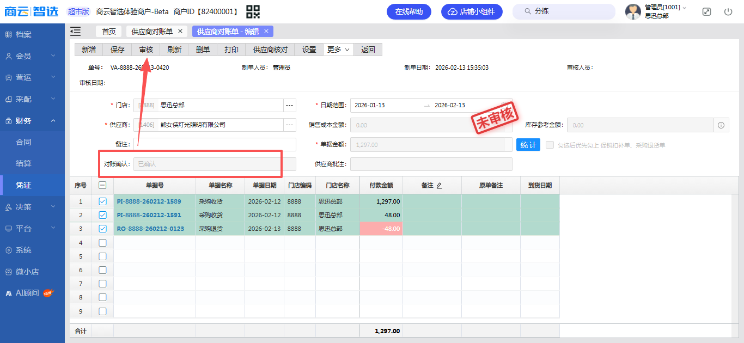This screenshot has height=343, width=744.
Task: Collapse the sidebar with the menu toggle icon
Action: point(76,32)
